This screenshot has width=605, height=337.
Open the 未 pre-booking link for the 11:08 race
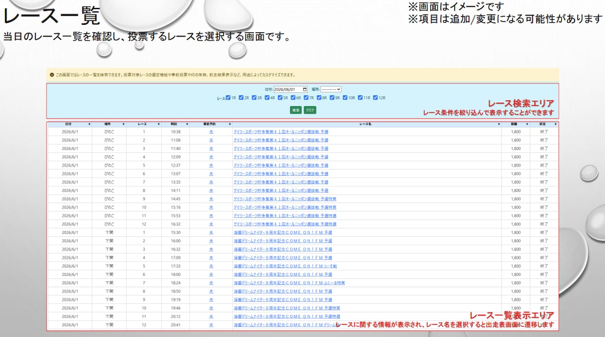(x=211, y=140)
